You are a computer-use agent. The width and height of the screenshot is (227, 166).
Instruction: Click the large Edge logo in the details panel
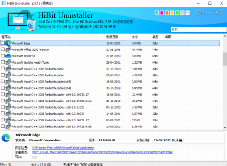click(x=6, y=138)
